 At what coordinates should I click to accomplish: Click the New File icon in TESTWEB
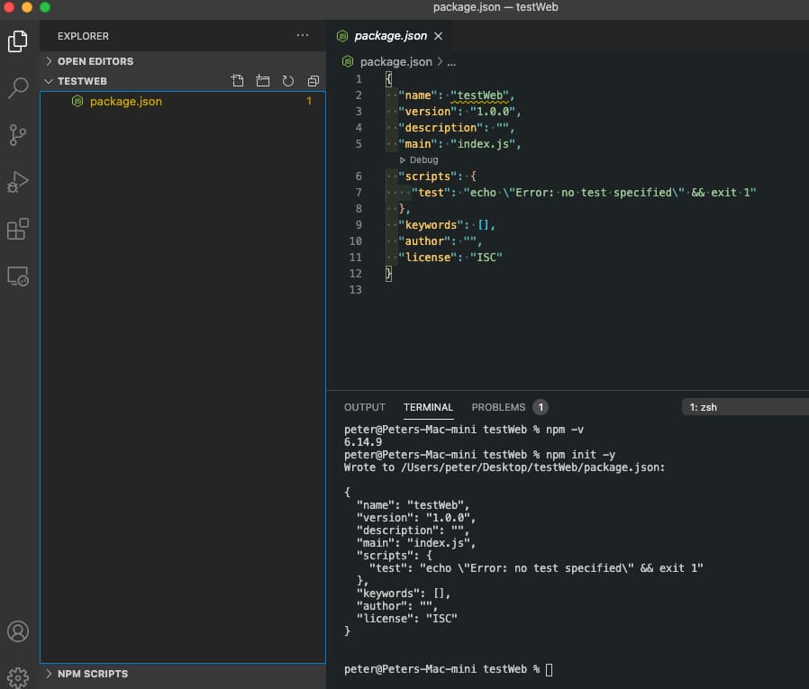pyautogui.click(x=237, y=81)
